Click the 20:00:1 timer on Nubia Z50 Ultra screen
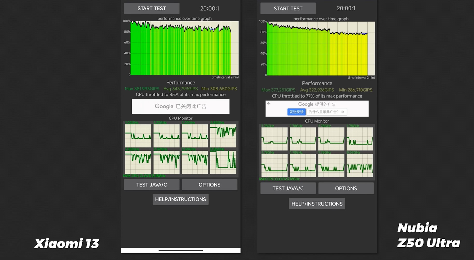Image resolution: width=474 pixels, height=260 pixels. point(346,9)
